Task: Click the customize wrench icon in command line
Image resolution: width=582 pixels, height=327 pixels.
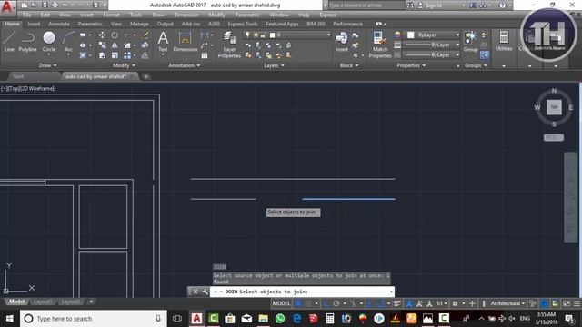Action: (x=205, y=292)
